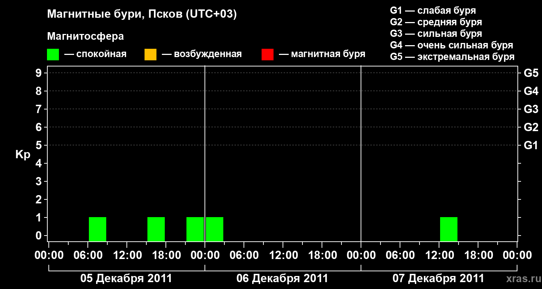Click the green bar starting 06 Декабря at 00:00
The width and height of the screenshot is (542, 289).
click(215, 229)
